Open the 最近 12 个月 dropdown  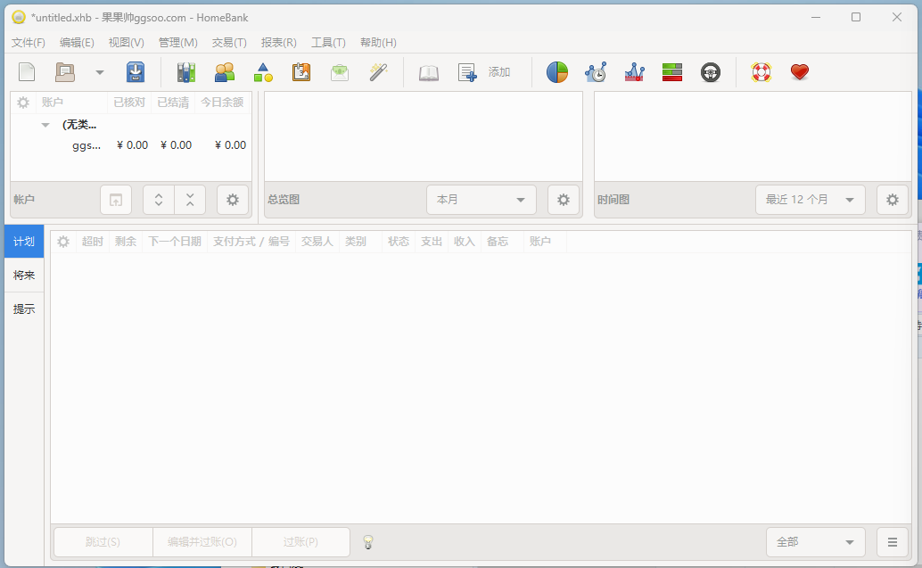coord(810,199)
